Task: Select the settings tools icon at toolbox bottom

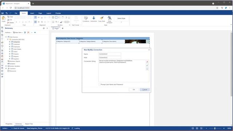Action: click(x=2, y=77)
